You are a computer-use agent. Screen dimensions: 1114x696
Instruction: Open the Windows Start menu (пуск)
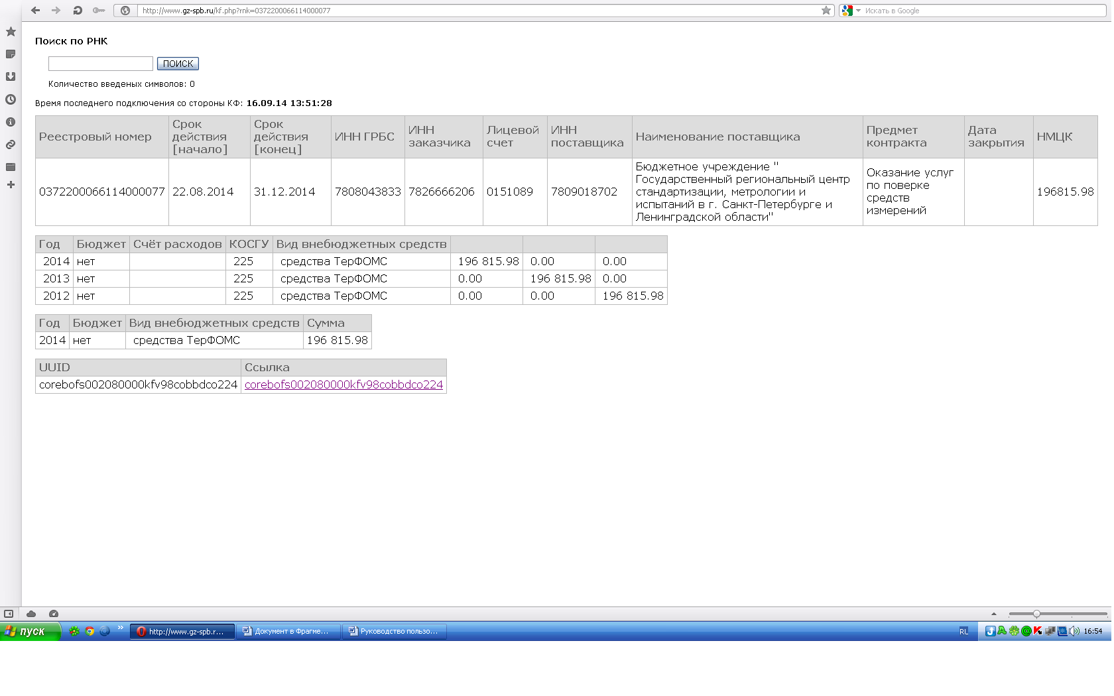pyautogui.click(x=31, y=631)
